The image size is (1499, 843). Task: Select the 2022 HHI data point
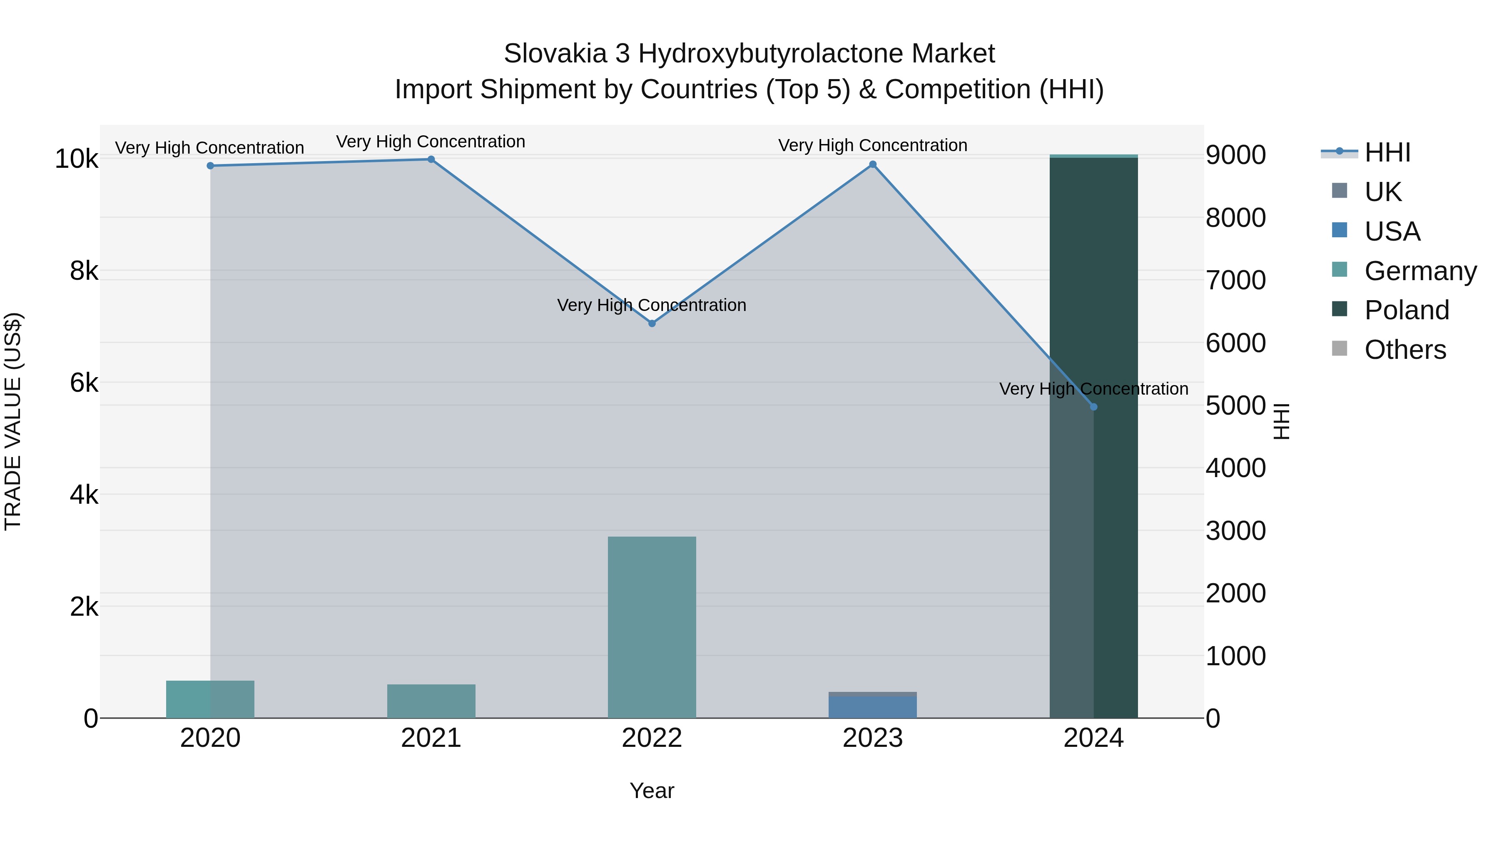pyautogui.click(x=652, y=323)
